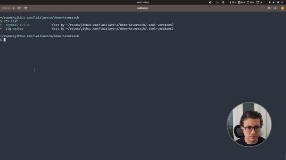Click the 'crystal 1.7.3' output entry
The width and height of the screenshot is (286, 160).
click(17, 25)
